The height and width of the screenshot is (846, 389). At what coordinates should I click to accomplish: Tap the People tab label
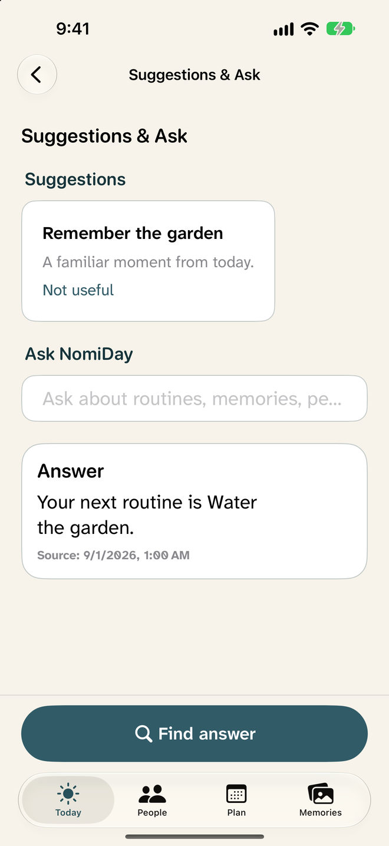[153, 812]
